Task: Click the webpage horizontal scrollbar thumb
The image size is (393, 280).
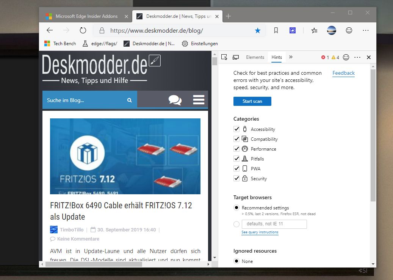Action: tap(94, 264)
